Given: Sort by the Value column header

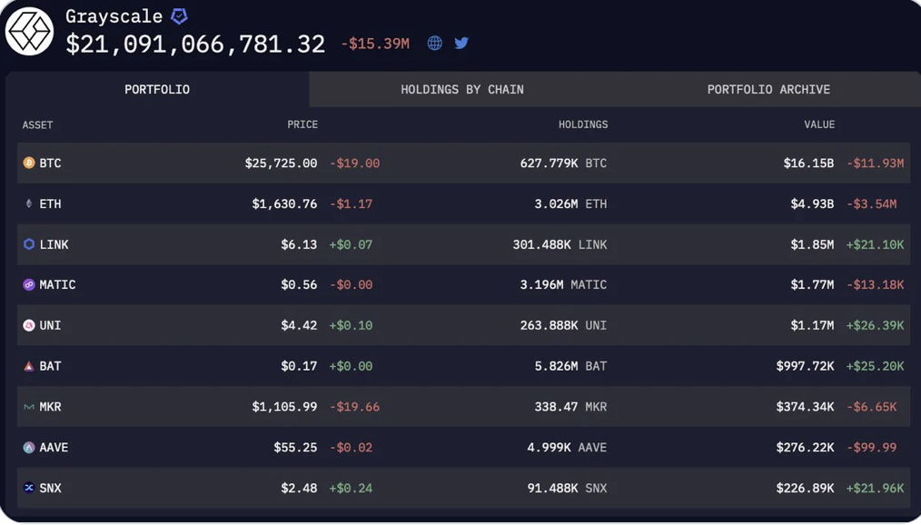Looking at the screenshot, I should click(x=819, y=124).
